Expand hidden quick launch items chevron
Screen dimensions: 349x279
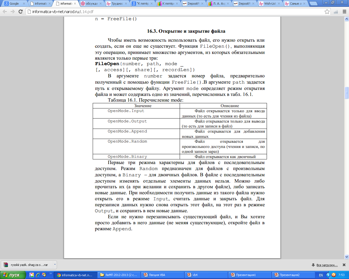[x=50, y=274]
